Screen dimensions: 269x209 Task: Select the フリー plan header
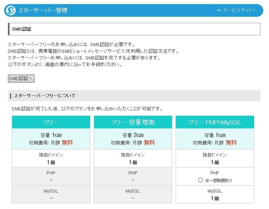[51, 122]
